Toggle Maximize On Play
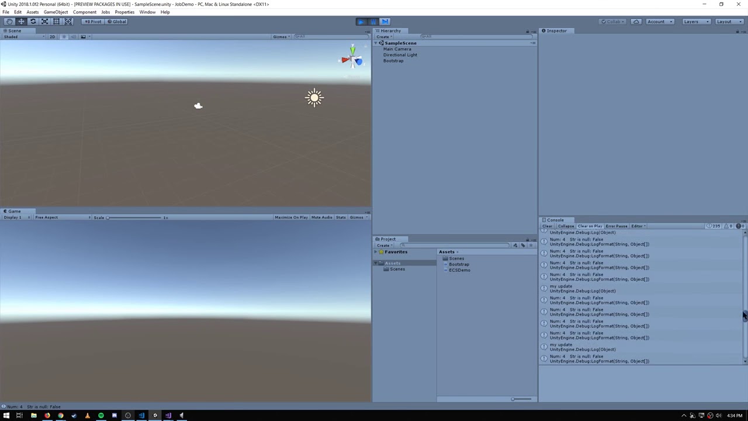This screenshot has width=748, height=421. [291, 218]
